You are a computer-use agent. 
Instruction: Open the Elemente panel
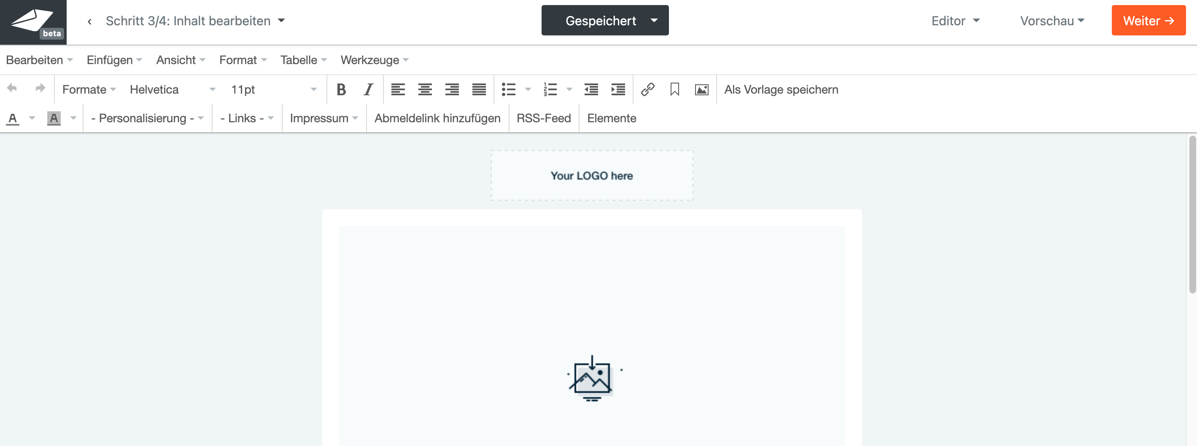[612, 118]
